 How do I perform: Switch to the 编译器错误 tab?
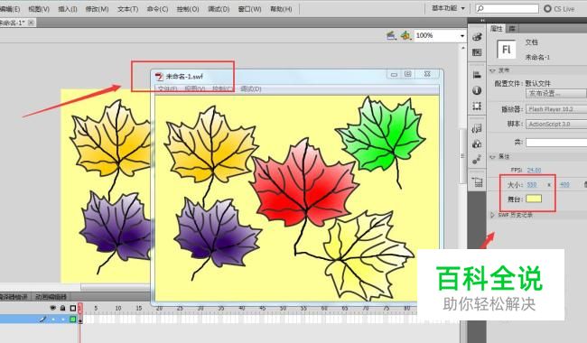click(x=14, y=297)
